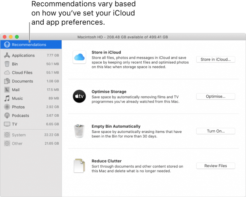246x197 pixels.
Task: Click the Optimise… button
Action: tap(215, 97)
